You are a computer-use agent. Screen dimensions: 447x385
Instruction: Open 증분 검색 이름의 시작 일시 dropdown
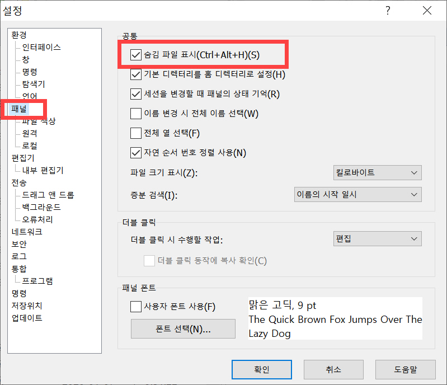(x=358, y=195)
